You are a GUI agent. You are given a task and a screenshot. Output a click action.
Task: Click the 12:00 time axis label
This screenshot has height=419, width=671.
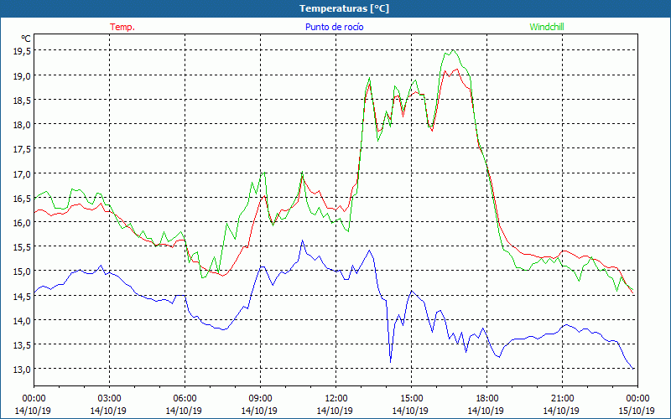(336, 399)
